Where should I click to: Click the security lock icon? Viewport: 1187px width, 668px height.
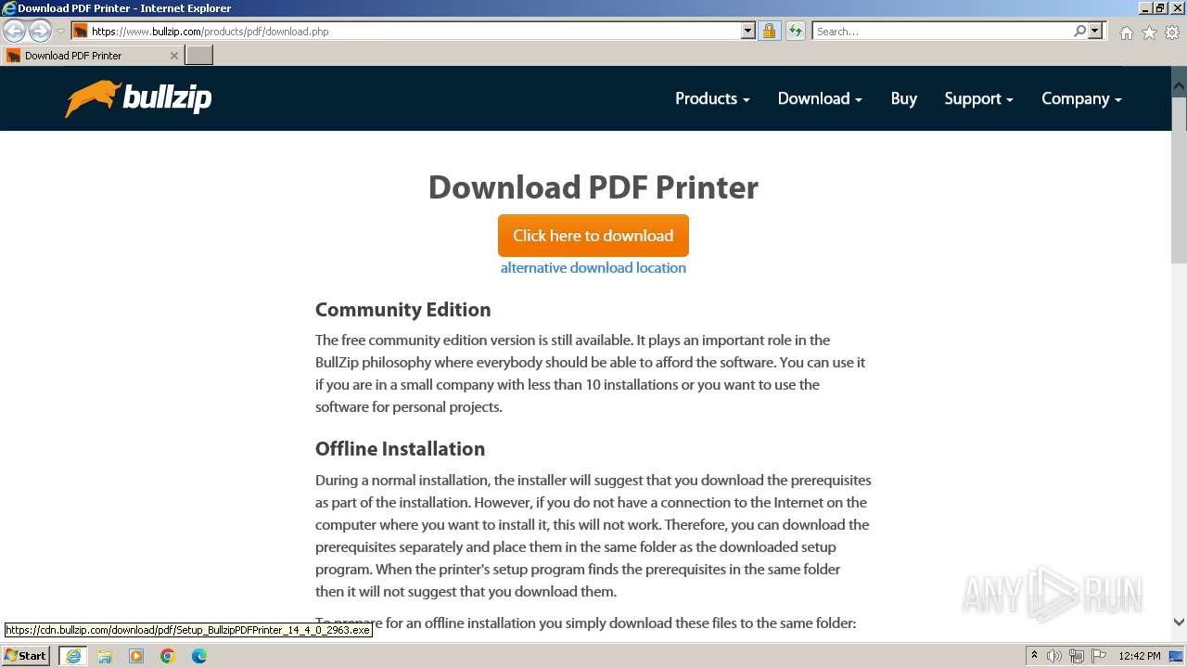(769, 31)
